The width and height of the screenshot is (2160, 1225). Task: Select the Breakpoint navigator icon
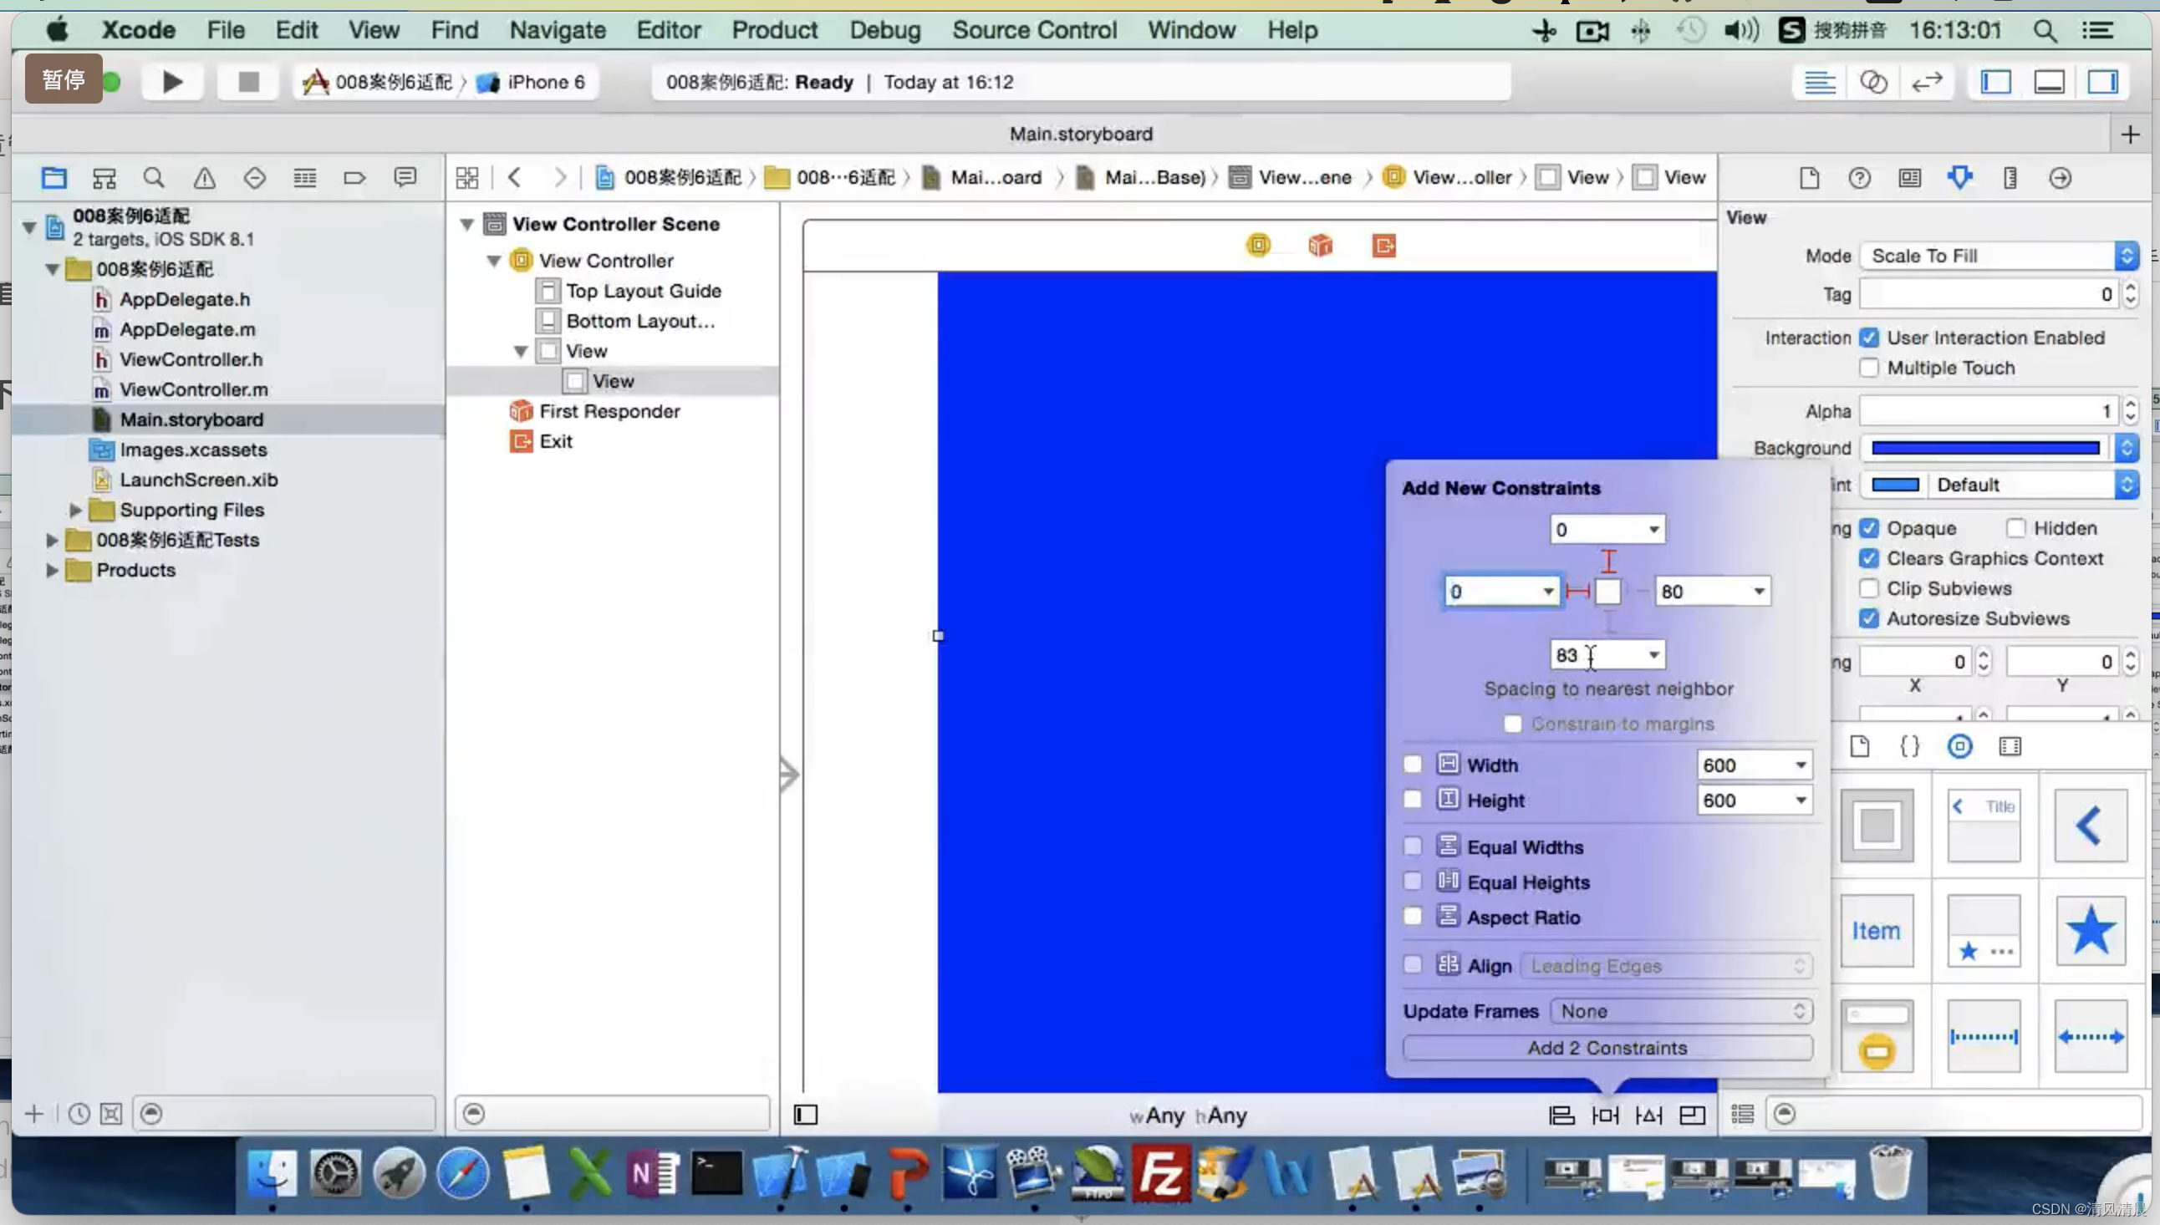click(354, 178)
